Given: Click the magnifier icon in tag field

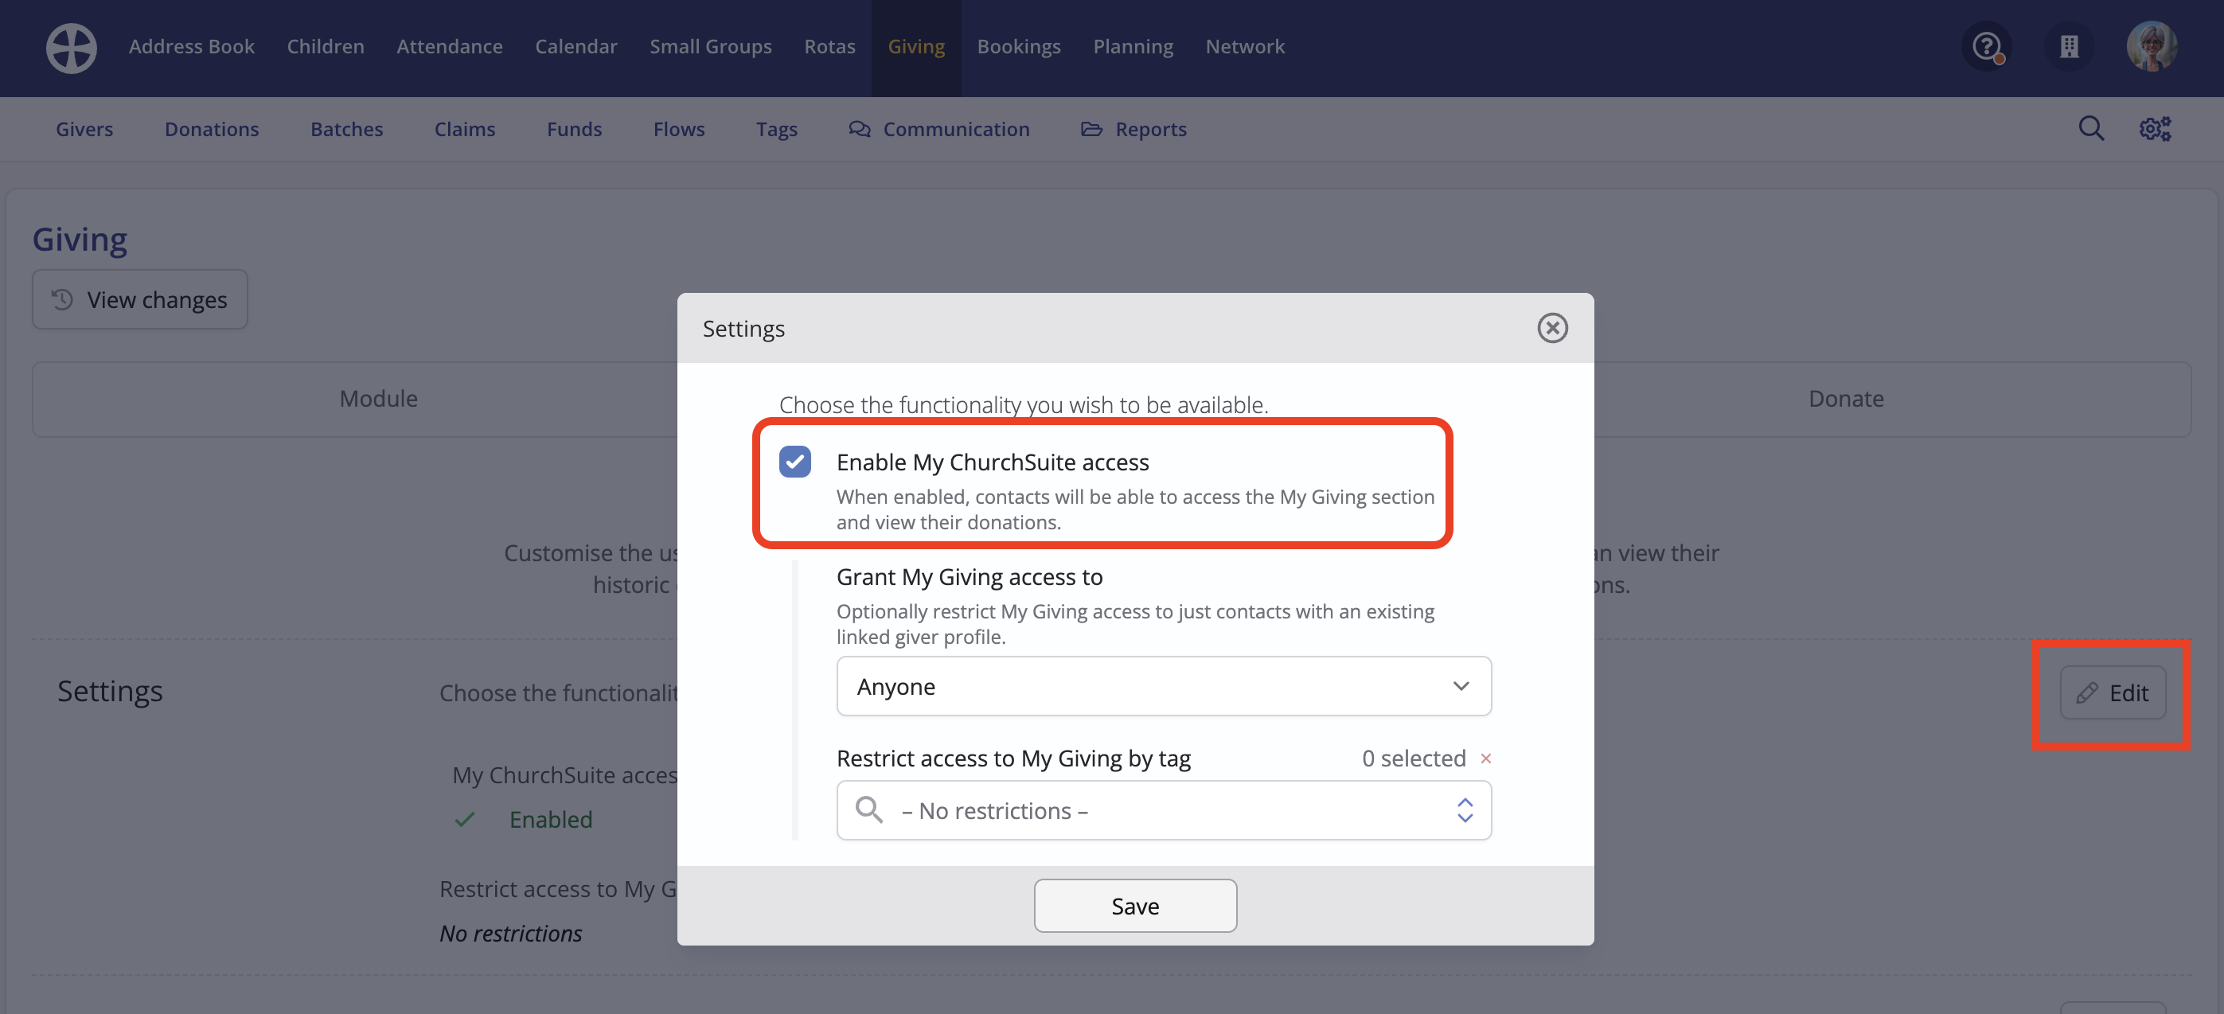Looking at the screenshot, I should [868, 809].
